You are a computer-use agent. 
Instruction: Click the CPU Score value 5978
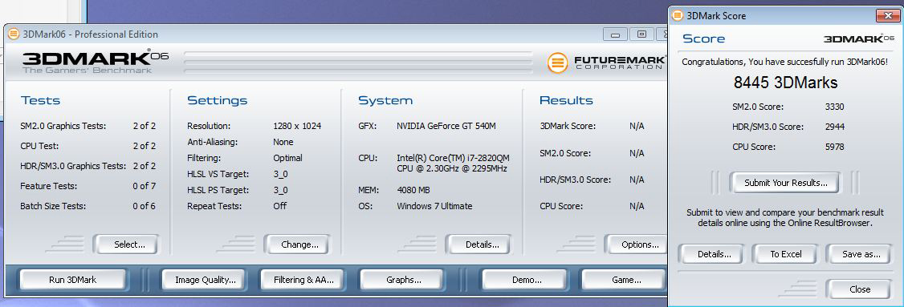coord(835,147)
